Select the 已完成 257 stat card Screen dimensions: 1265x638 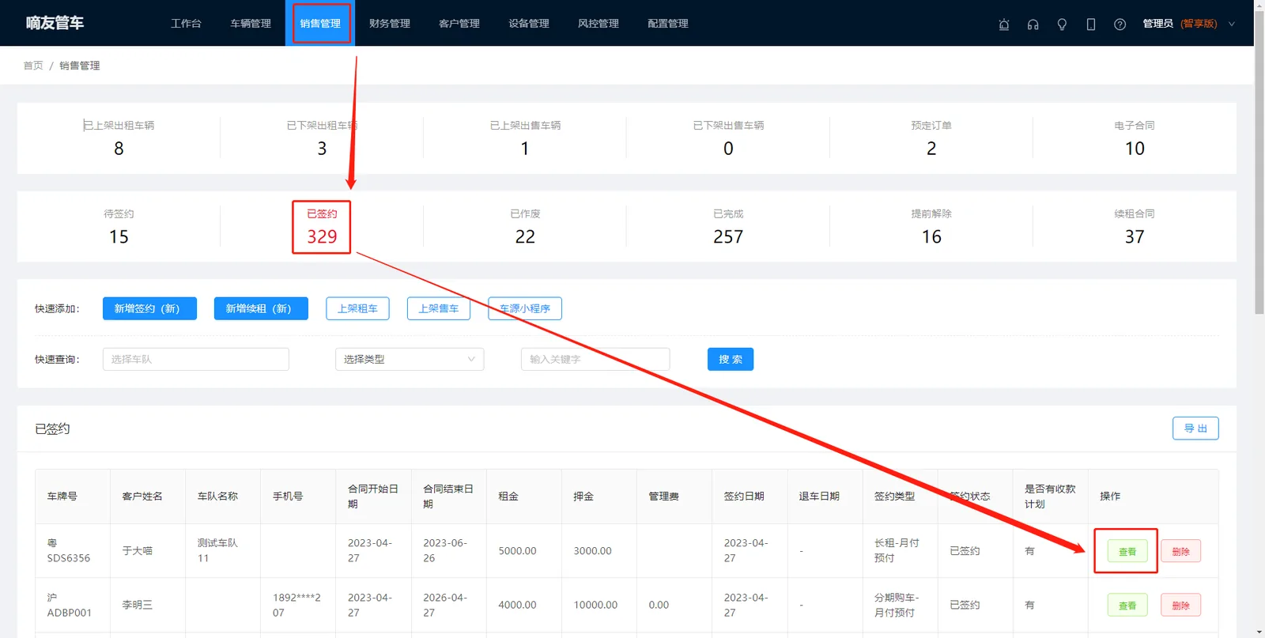pos(728,227)
